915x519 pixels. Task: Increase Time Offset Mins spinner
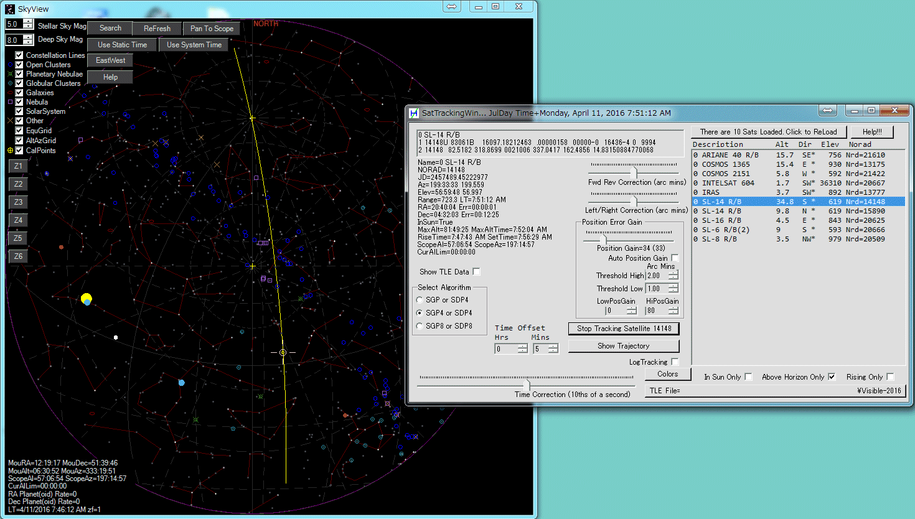pos(553,347)
